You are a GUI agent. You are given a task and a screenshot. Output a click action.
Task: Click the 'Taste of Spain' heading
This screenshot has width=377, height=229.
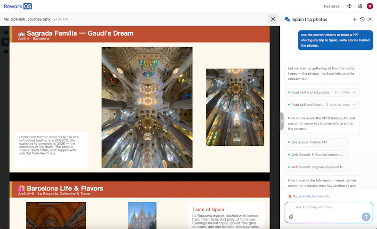coord(208,210)
